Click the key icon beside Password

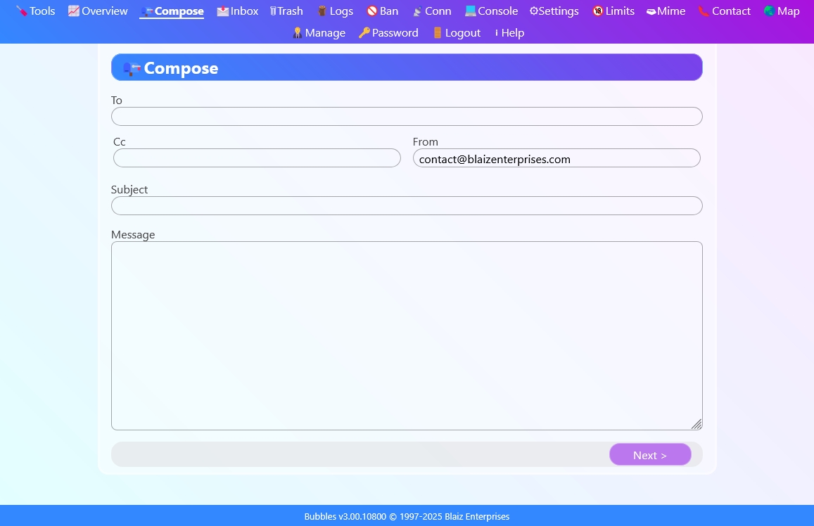[x=364, y=32]
